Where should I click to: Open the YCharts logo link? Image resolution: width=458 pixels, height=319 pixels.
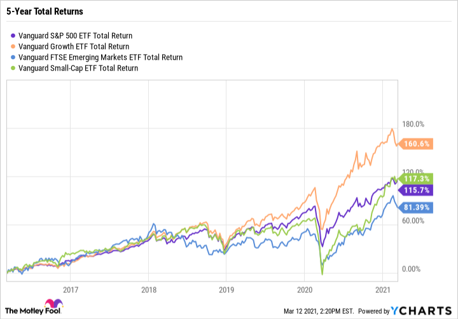point(422,311)
